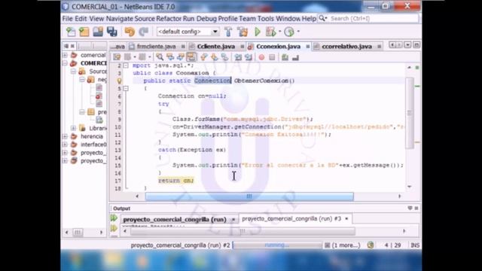This screenshot has width=482, height=271.
Task: Toggle the INS insert mode indicator
Action: pyautogui.click(x=415, y=245)
